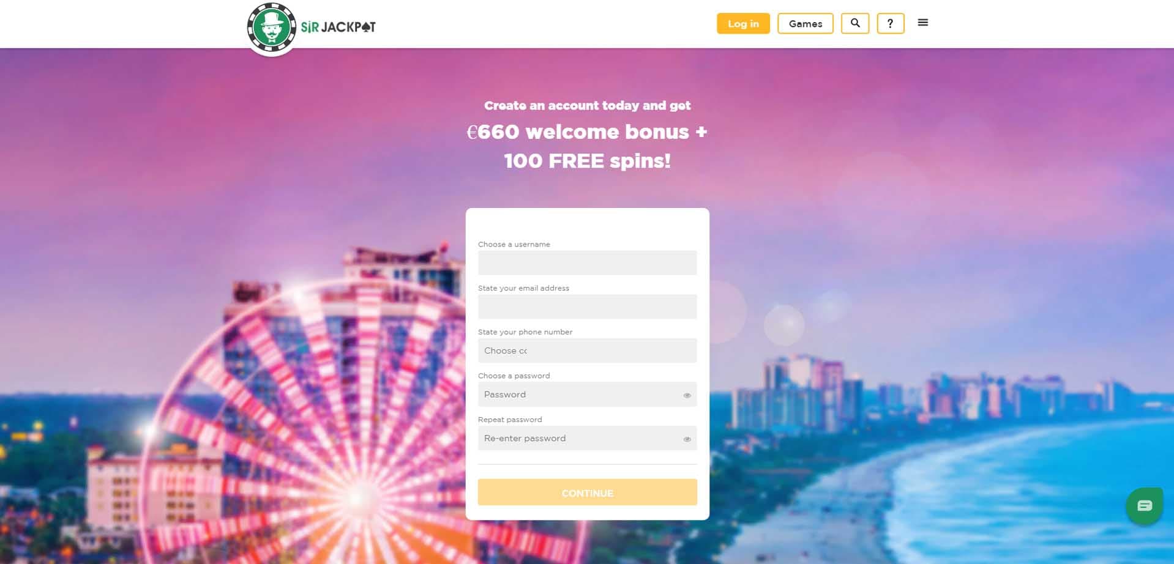This screenshot has height=564, width=1174.
Task: Click the 'State your phone number' label
Action: pos(525,332)
